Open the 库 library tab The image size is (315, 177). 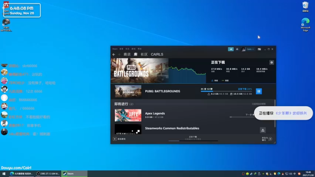135,54
